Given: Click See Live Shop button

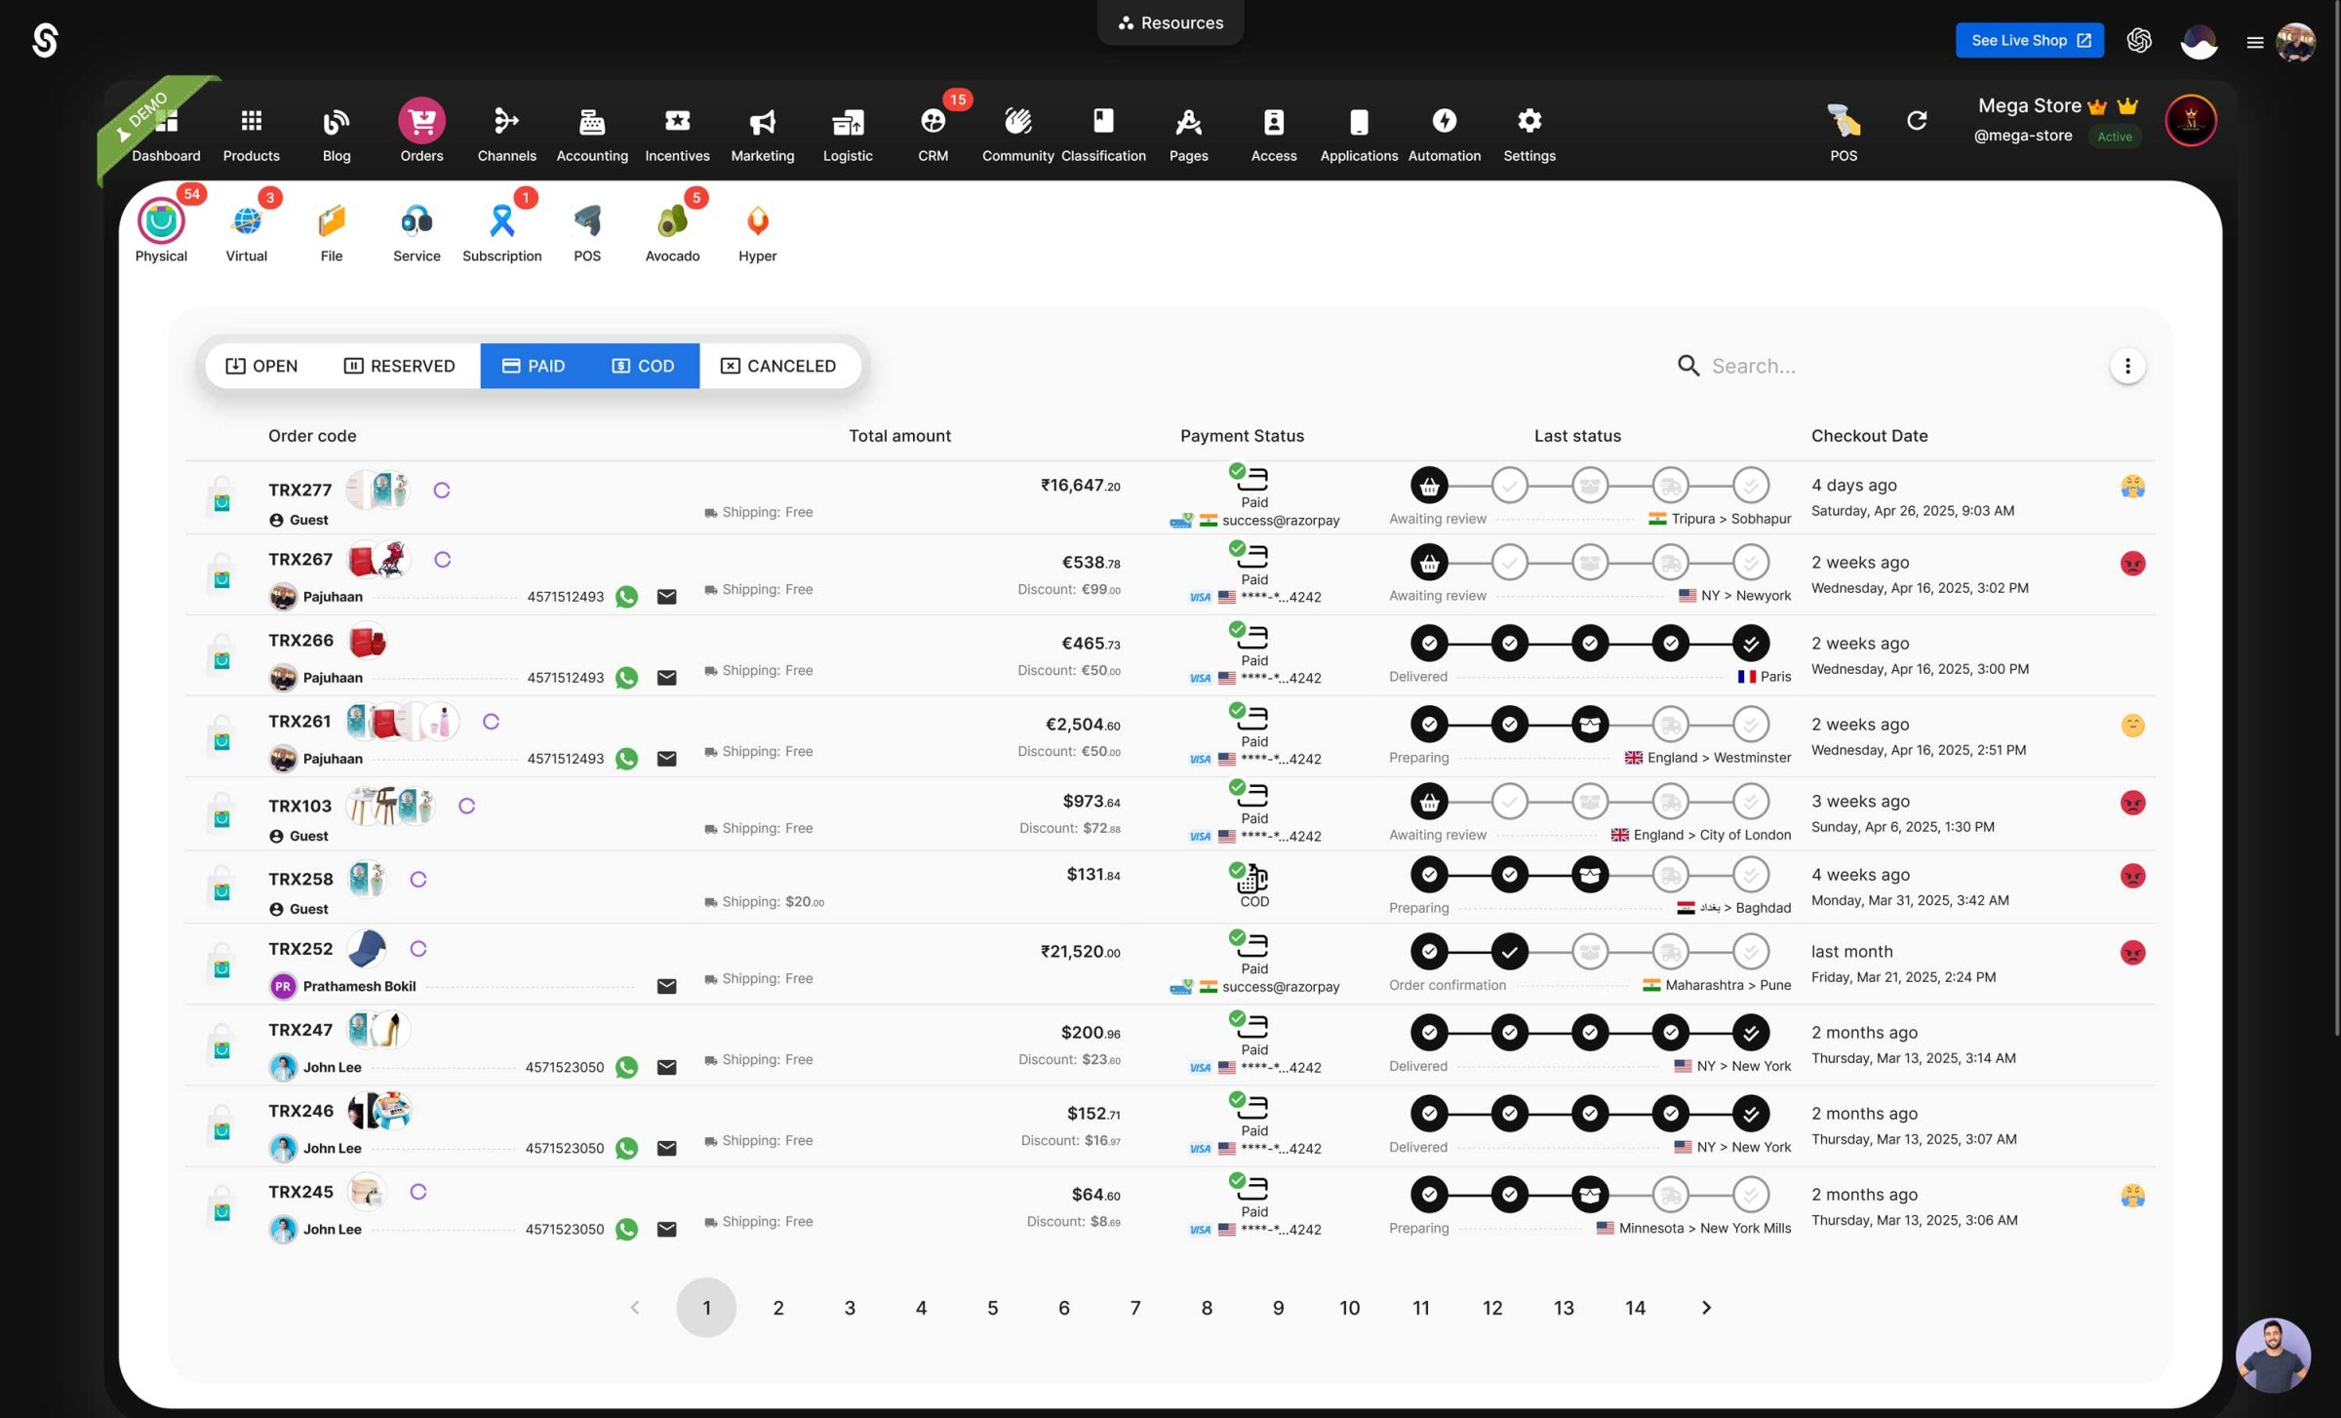Looking at the screenshot, I should [2029, 40].
